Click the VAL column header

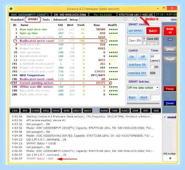pos(60,25)
